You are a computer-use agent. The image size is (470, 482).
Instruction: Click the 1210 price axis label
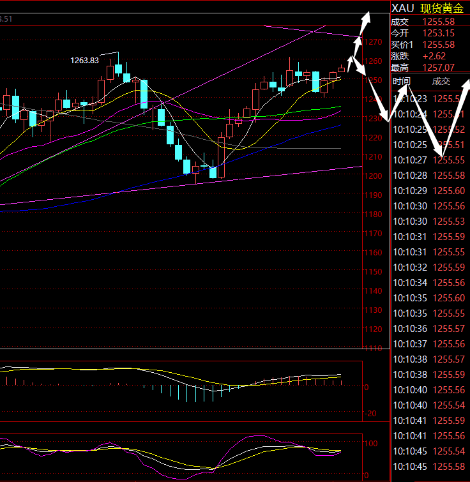click(x=373, y=157)
